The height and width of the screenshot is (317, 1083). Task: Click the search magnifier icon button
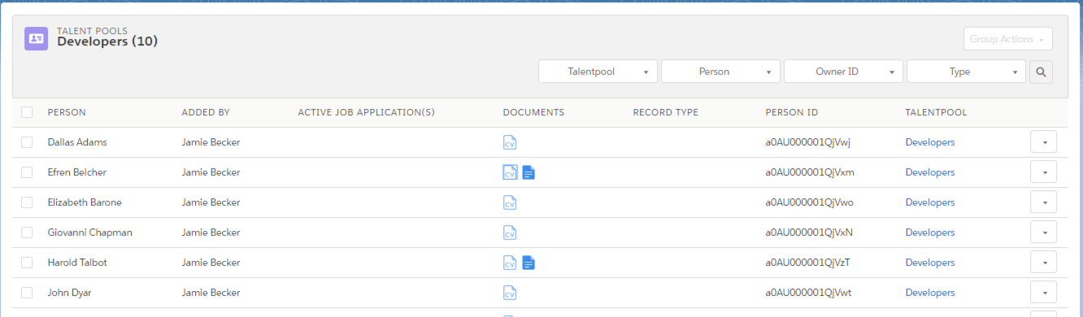pyautogui.click(x=1041, y=72)
